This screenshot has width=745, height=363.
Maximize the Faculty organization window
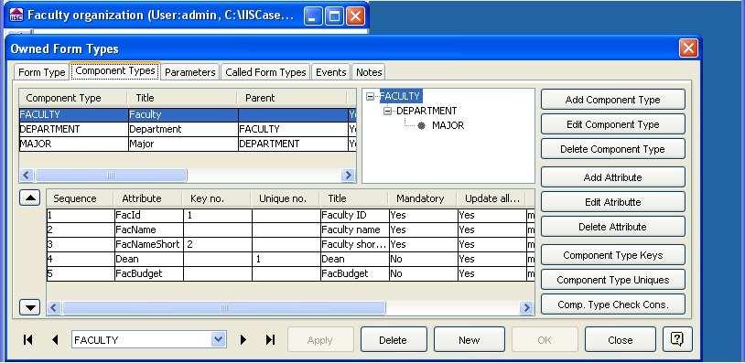coord(334,16)
